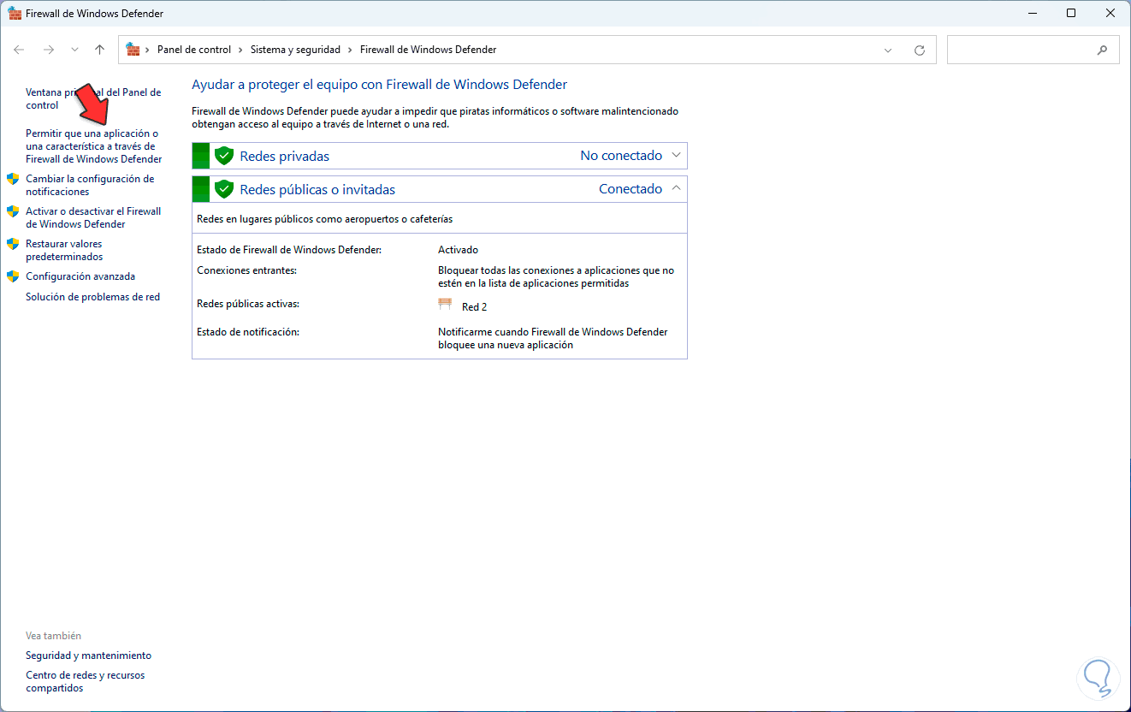1131x712 pixels.
Task: Minimize the Firewall de Windows Defender window
Action: (x=1031, y=14)
